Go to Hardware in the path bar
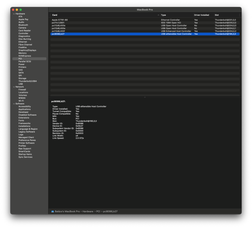This screenshot has width=252, height=228. pyautogui.click(x=88, y=211)
